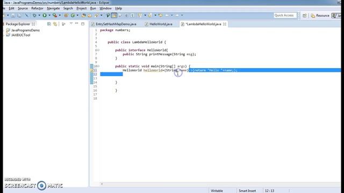Click the Open Task folder icon
The width and height of the screenshot is (344, 193).
(90, 16)
